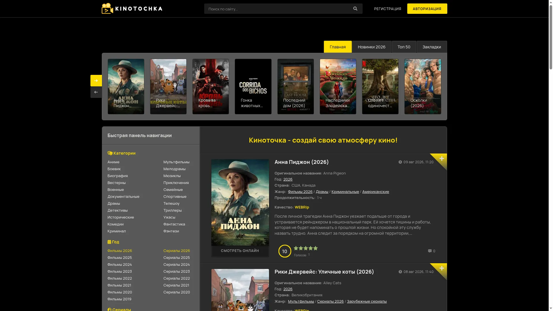Slide carousel back with left arrow

coord(96,92)
